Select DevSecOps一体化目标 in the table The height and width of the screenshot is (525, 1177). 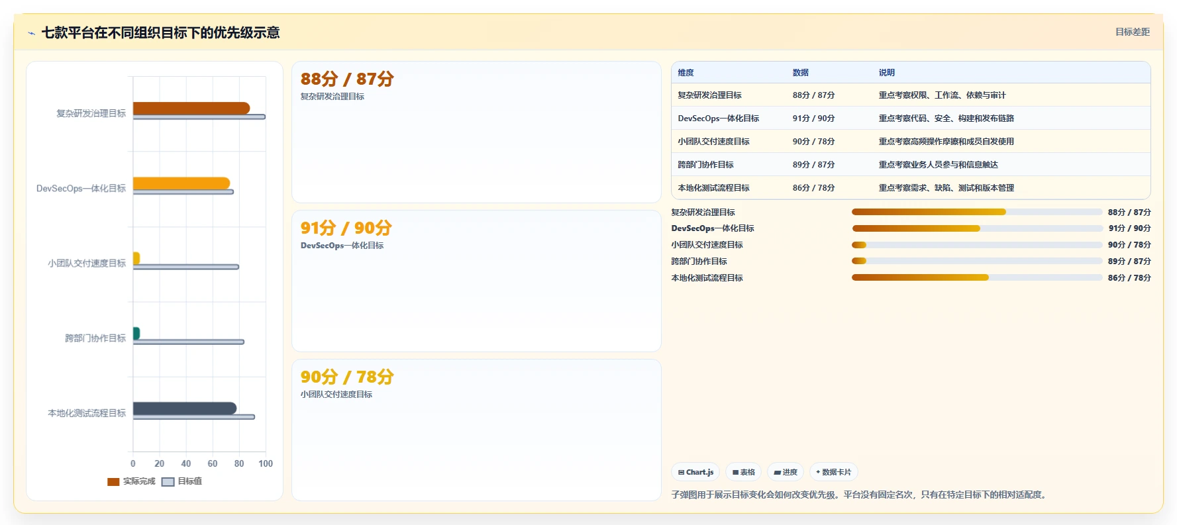pyautogui.click(x=718, y=119)
